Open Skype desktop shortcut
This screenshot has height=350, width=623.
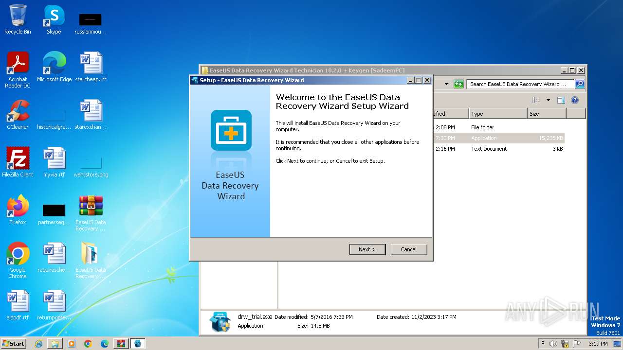54,19
